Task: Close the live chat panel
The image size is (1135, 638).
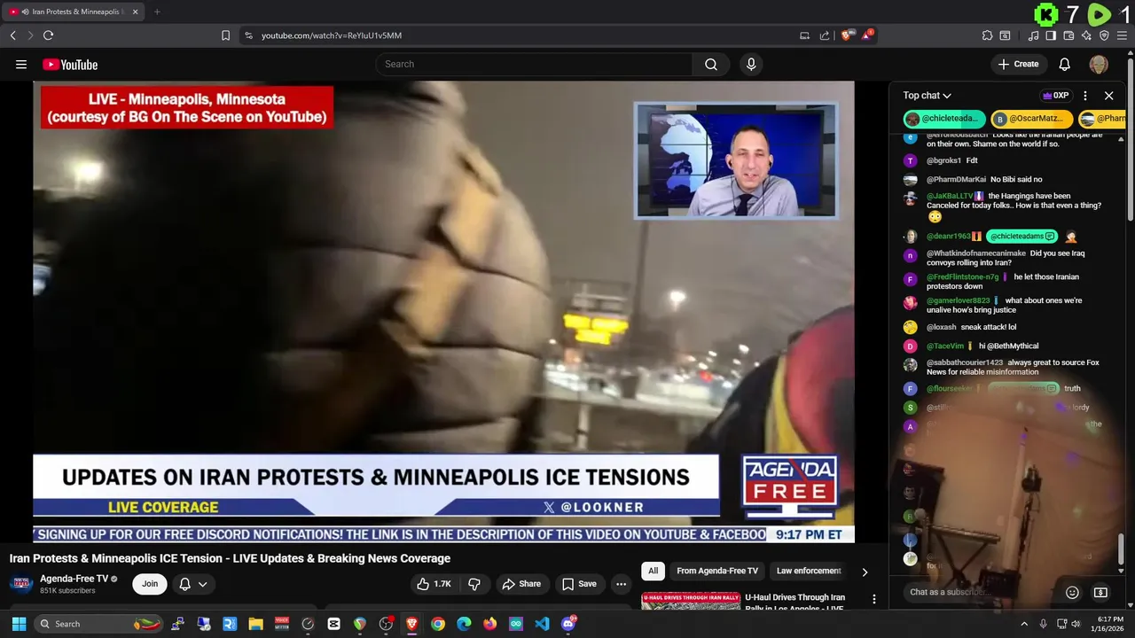Action: [1108, 96]
